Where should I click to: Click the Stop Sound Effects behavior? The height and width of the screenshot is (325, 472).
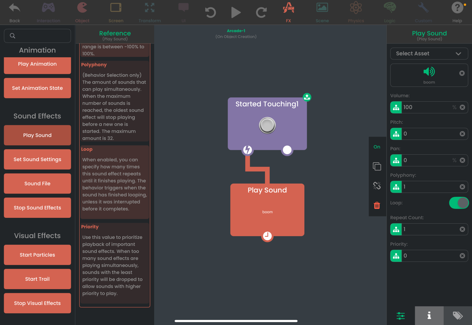[37, 208]
